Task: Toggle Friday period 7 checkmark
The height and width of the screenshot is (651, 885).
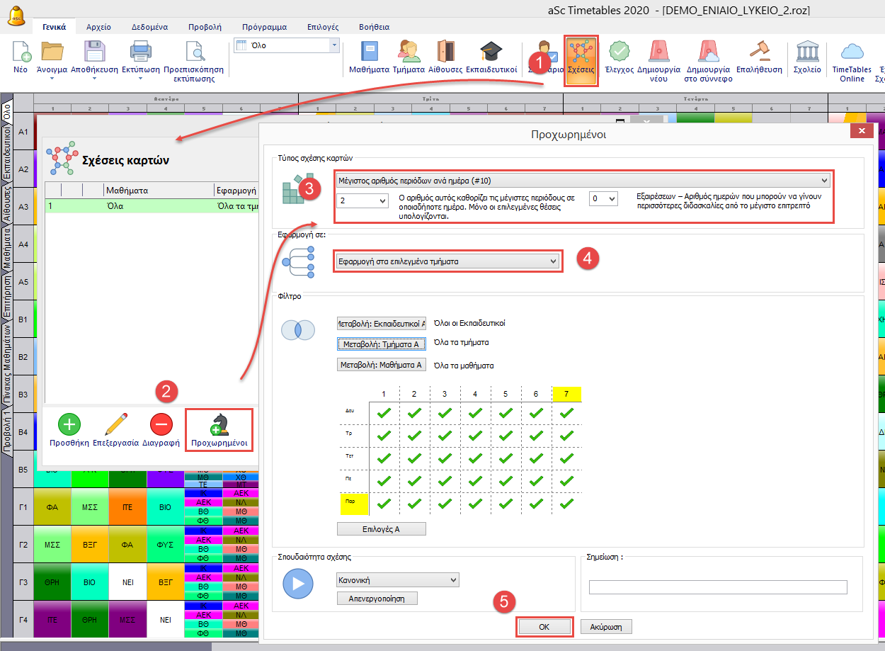Action: (x=566, y=504)
